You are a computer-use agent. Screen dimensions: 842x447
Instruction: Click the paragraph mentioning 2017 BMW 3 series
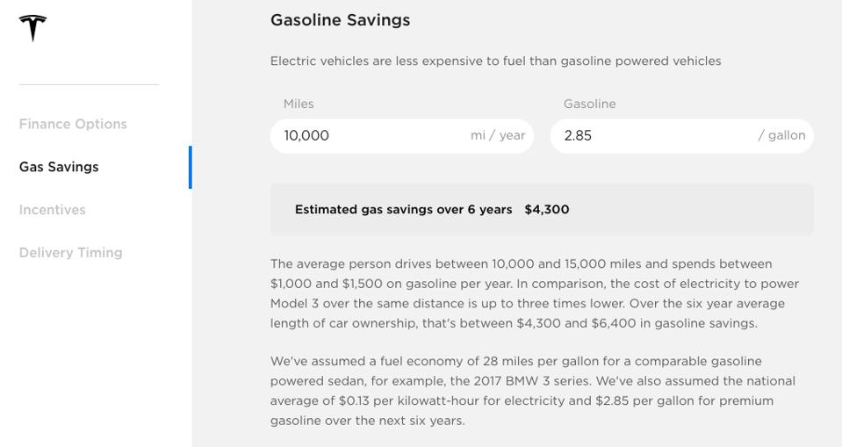pos(532,391)
